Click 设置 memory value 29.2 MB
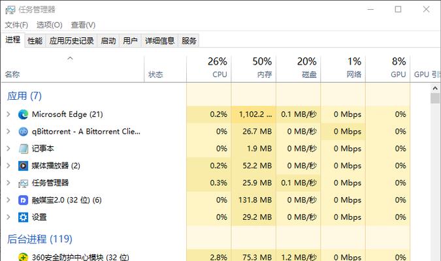Image resolution: width=441 pixels, height=261 pixels. 257,217
